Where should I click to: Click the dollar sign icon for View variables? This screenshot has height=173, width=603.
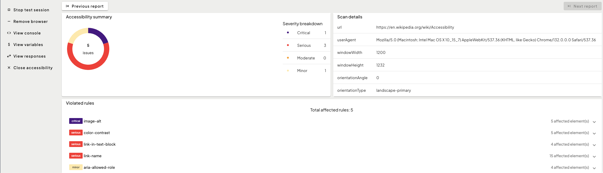click(x=9, y=44)
